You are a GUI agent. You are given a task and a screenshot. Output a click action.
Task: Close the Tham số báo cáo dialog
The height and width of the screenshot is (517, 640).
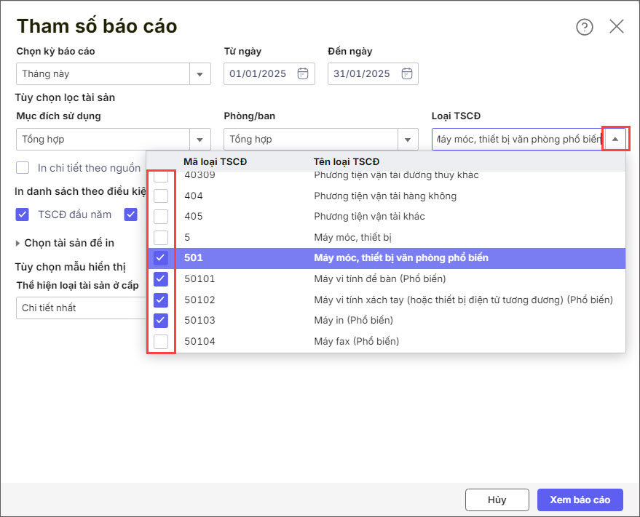point(617,27)
